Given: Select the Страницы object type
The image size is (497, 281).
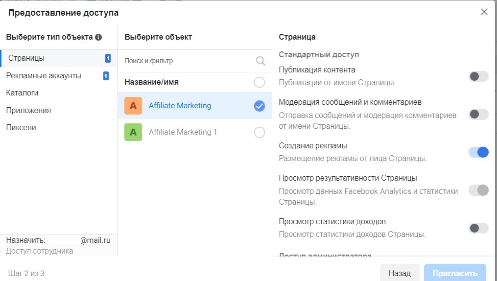Looking at the screenshot, I should click(59, 58).
